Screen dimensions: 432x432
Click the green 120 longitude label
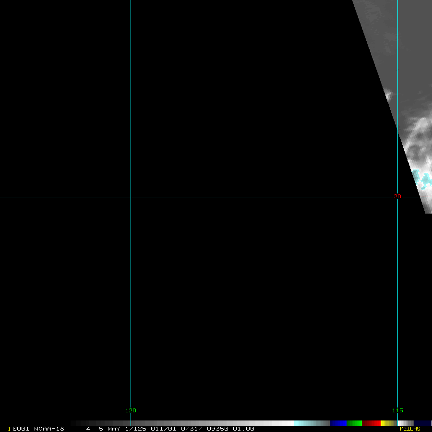pyautogui.click(x=131, y=410)
